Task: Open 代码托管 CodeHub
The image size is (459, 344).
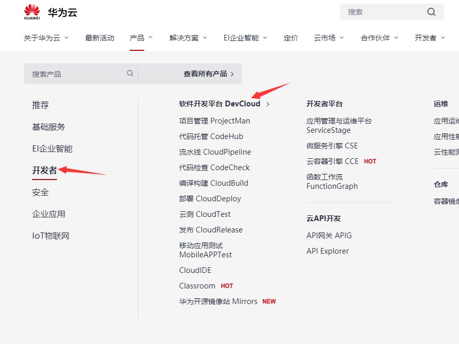Action: (211, 136)
